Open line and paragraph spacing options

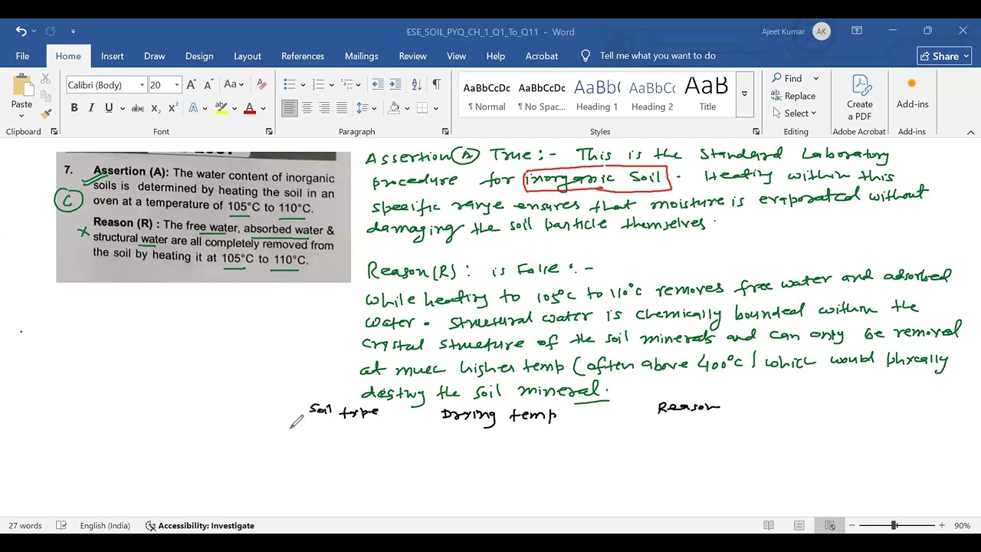coord(363,108)
